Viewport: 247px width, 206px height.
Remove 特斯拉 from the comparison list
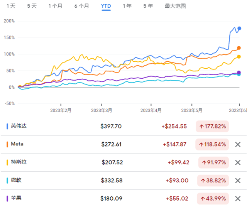[x=238, y=162]
